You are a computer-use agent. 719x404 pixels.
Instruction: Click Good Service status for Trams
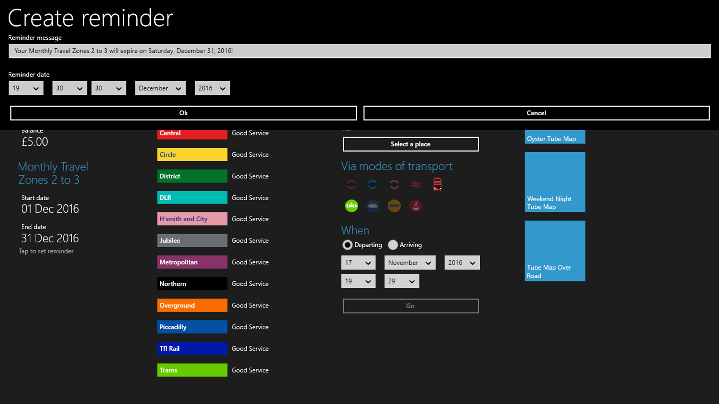pyautogui.click(x=250, y=370)
